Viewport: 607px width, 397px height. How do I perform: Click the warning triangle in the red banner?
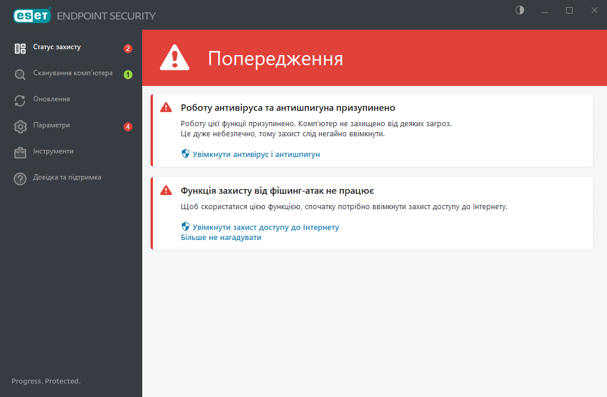(174, 57)
